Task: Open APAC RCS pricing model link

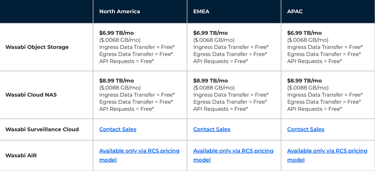Action: [327, 151]
